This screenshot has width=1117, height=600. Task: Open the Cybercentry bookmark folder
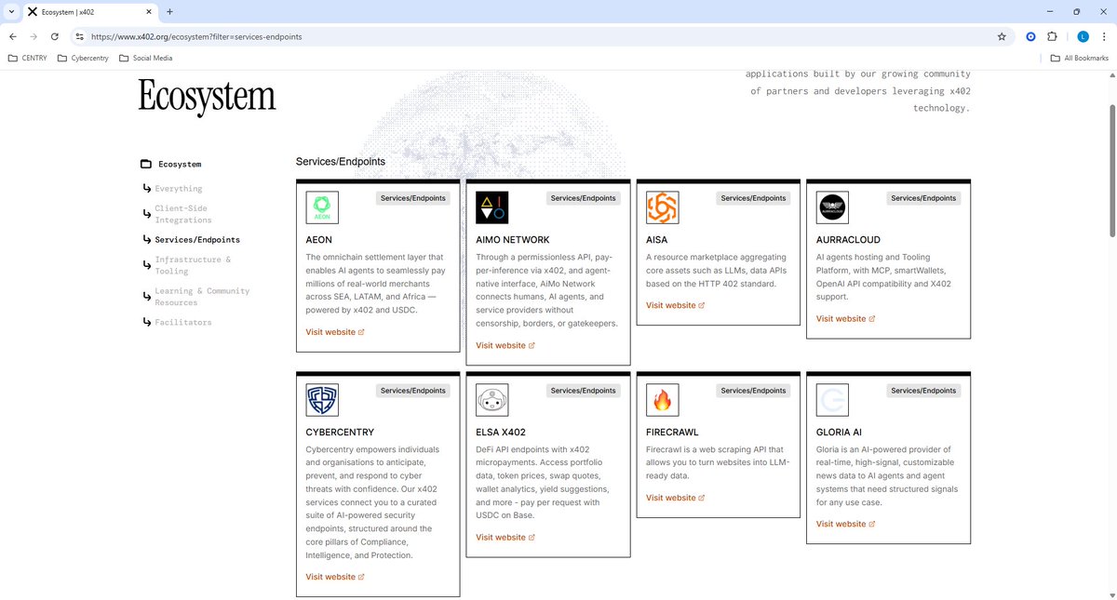point(82,58)
